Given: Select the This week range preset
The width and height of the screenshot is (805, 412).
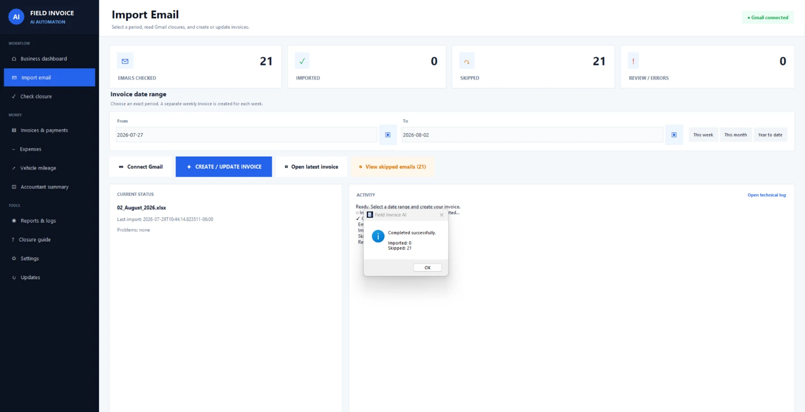Looking at the screenshot, I should pos(703,135).
